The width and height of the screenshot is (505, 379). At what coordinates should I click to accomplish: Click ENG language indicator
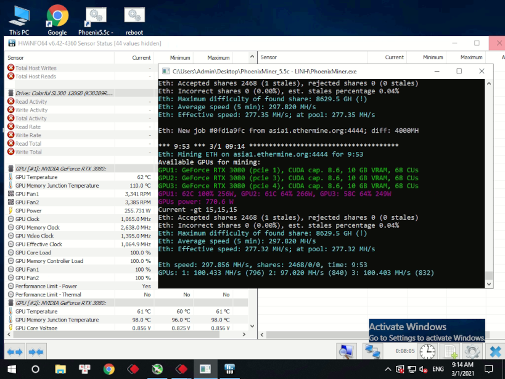438,369
